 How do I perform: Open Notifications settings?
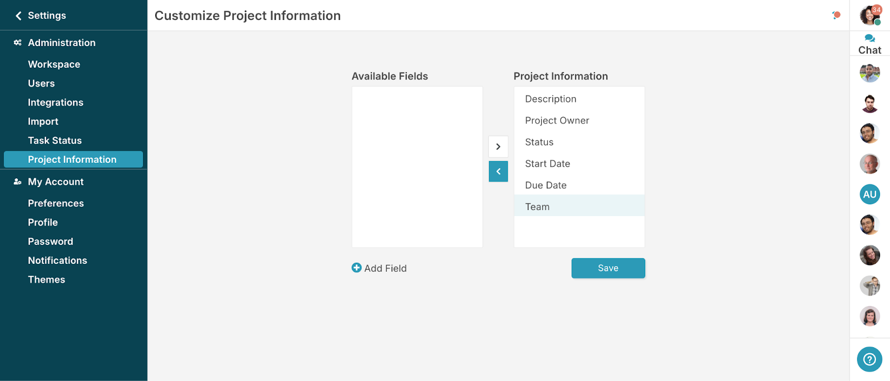click(x=57, y=260)
